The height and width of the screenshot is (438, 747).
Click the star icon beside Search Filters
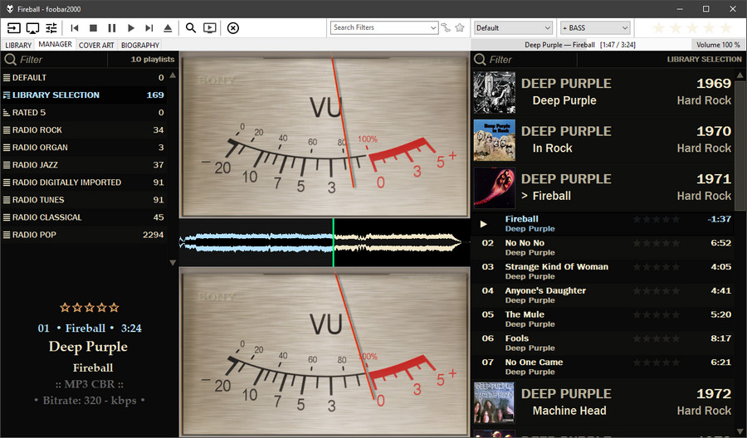(460, 27)
